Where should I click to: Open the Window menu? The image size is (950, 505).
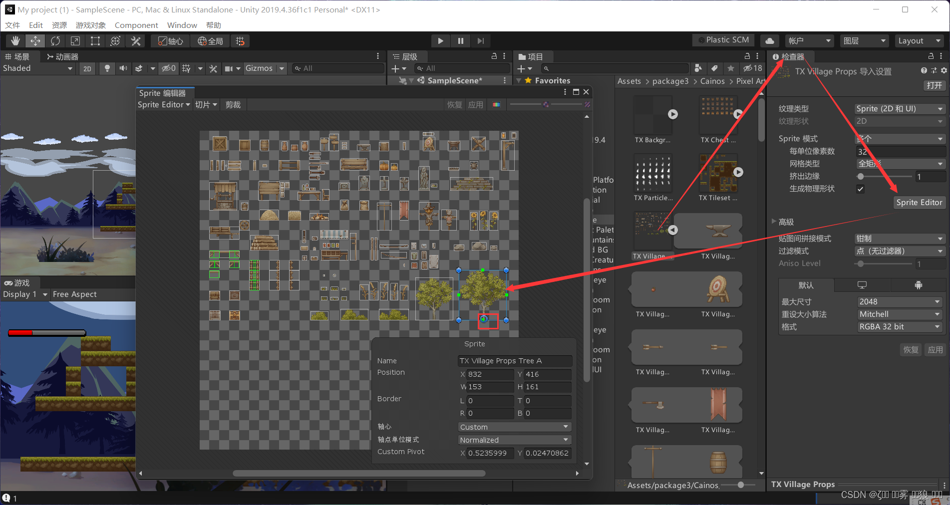(x=182, y=25)
